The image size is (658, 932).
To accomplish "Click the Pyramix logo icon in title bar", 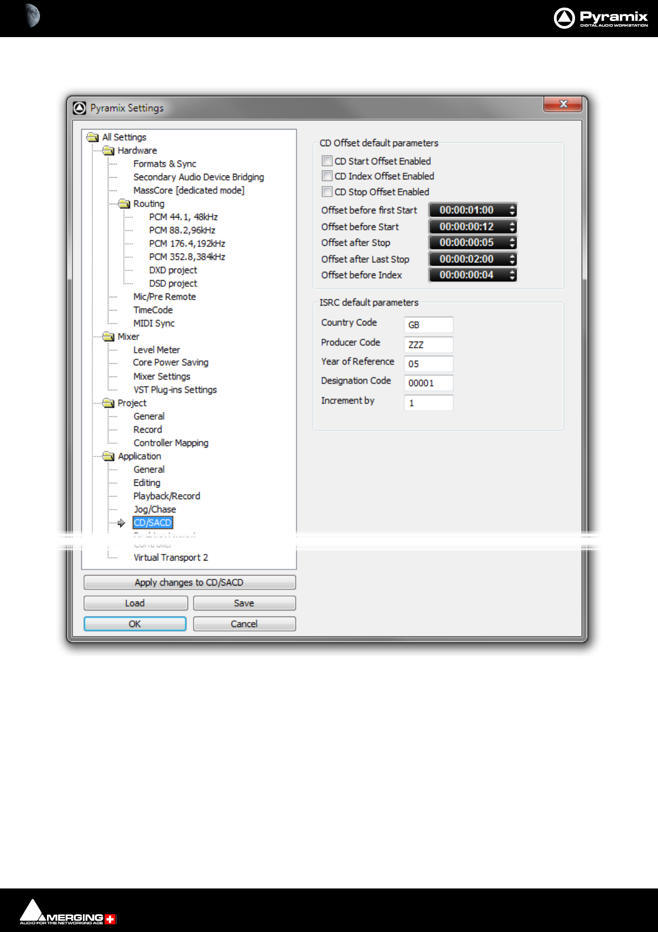I will click(x=80, y=108).
